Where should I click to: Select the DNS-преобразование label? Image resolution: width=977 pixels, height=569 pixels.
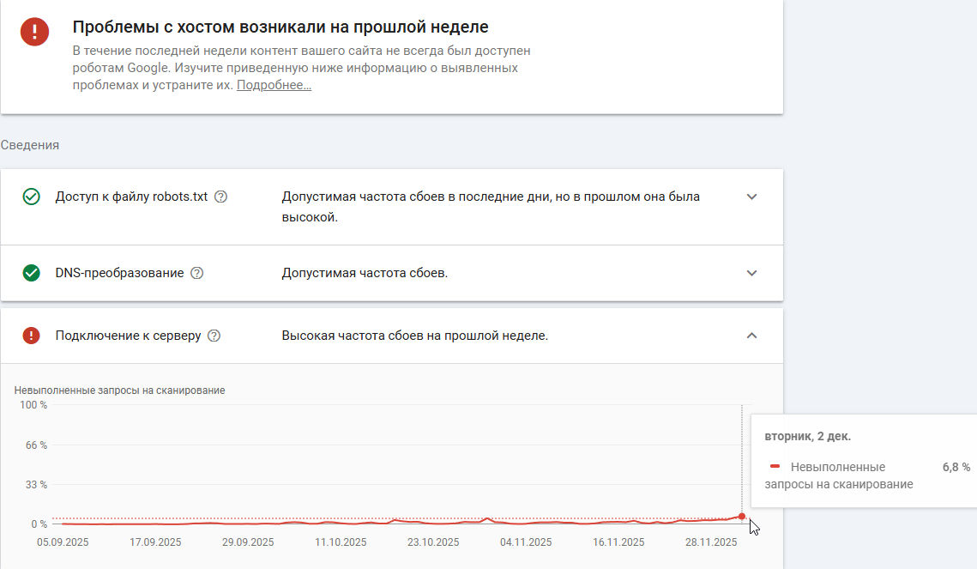coord(119,273)
